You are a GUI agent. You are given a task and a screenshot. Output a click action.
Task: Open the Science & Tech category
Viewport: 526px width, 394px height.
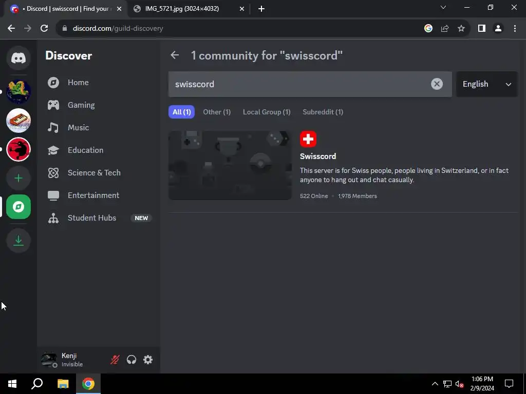98,173
